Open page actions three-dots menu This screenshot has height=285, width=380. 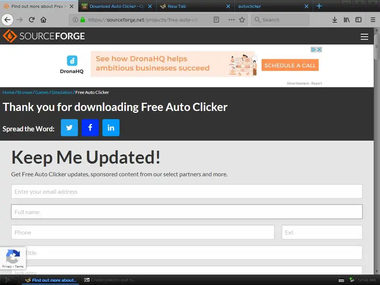tap(232, 20)
